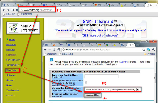Go to home page in rear window

pyautogui.click(x=17, y=10)
